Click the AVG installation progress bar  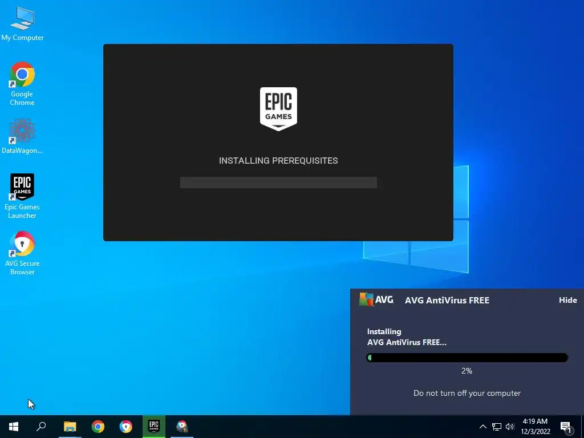pos(467,358)
